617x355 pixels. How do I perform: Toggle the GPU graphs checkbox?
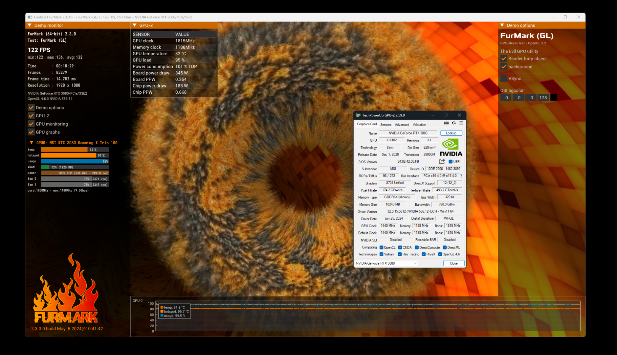[31, 132]
